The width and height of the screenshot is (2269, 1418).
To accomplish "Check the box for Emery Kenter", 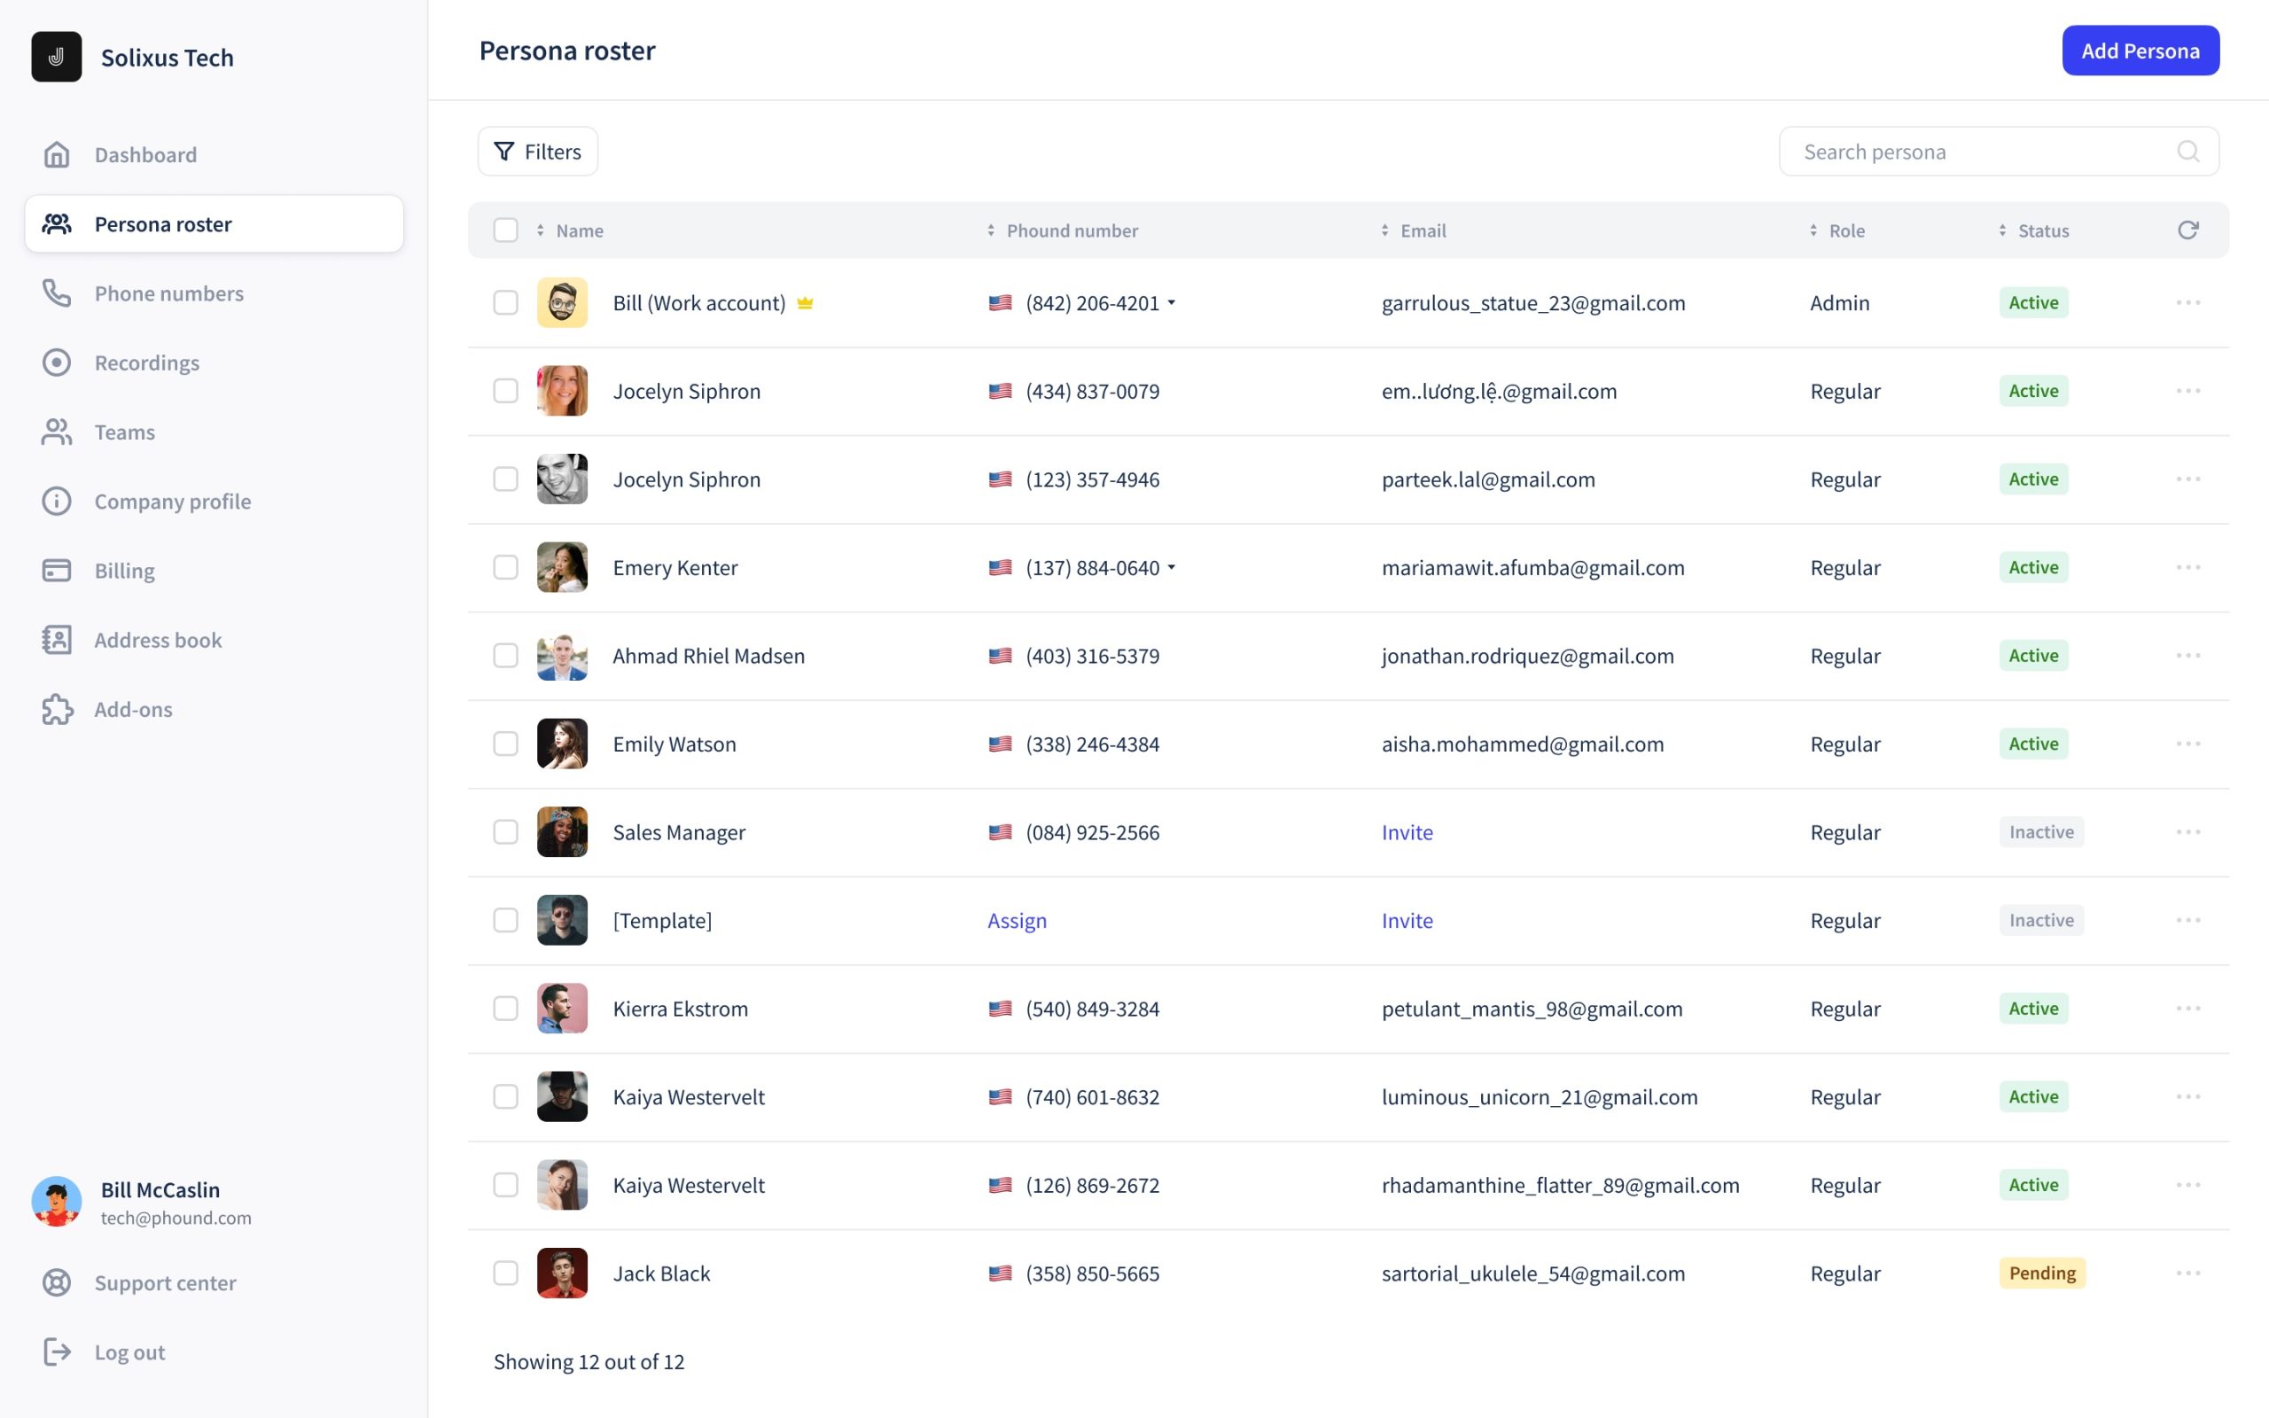I will click(505, 567).
